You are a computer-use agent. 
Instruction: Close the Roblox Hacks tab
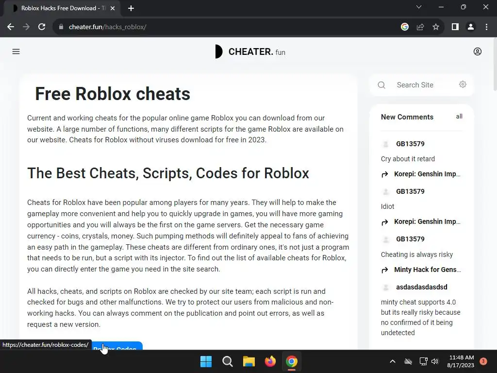[x=113, y=8]
